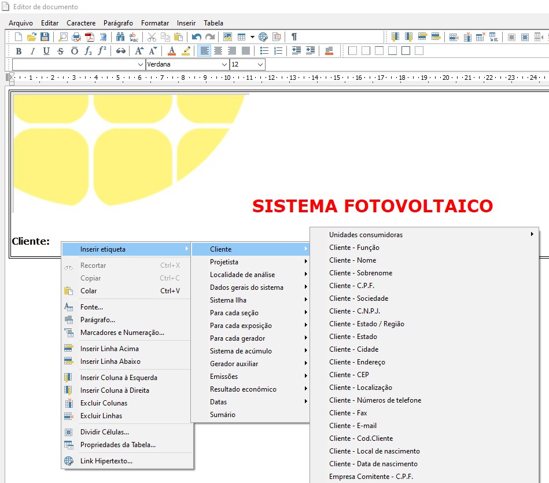The width and height of the screenshot is (549, 483).
Task: Toggle Underline formatting
Action: coord(46,51)
